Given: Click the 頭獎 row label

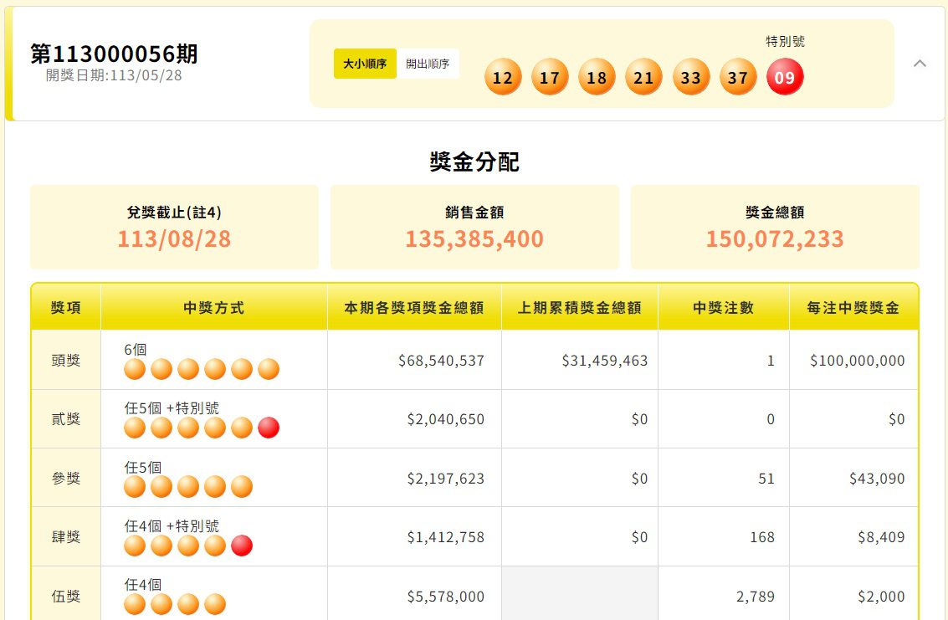Looking at the screenshot, I should click(x=66, y=360).
